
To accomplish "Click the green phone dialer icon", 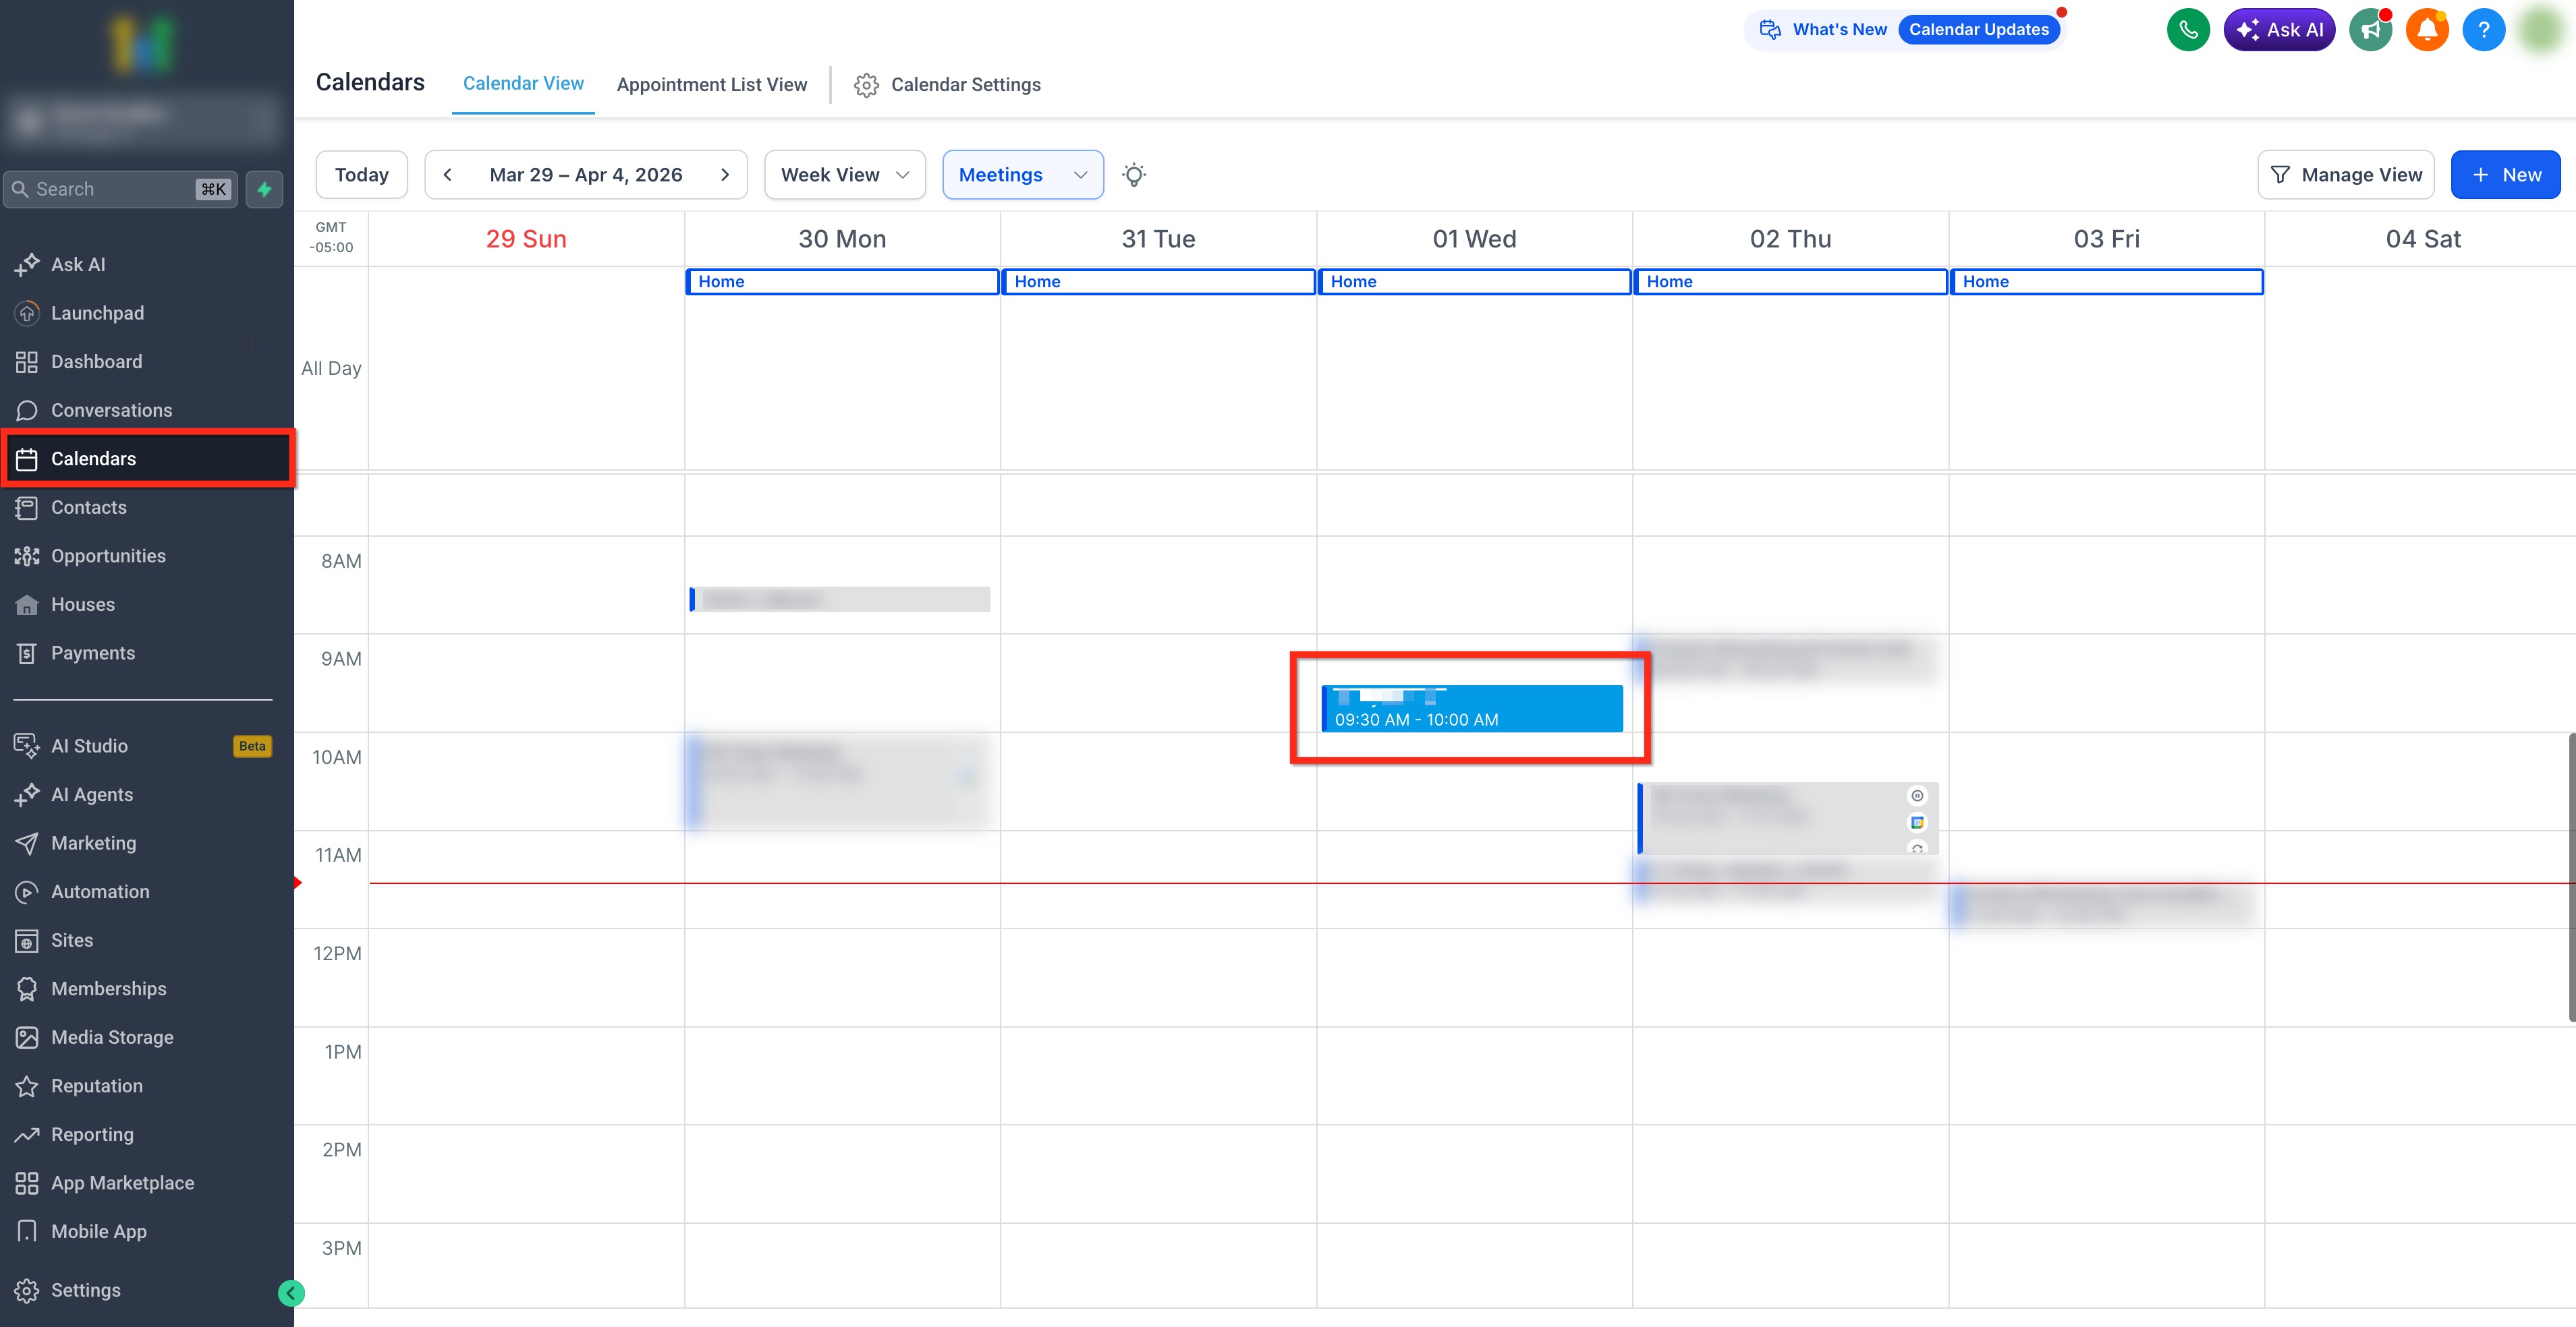I will 2187,30.
